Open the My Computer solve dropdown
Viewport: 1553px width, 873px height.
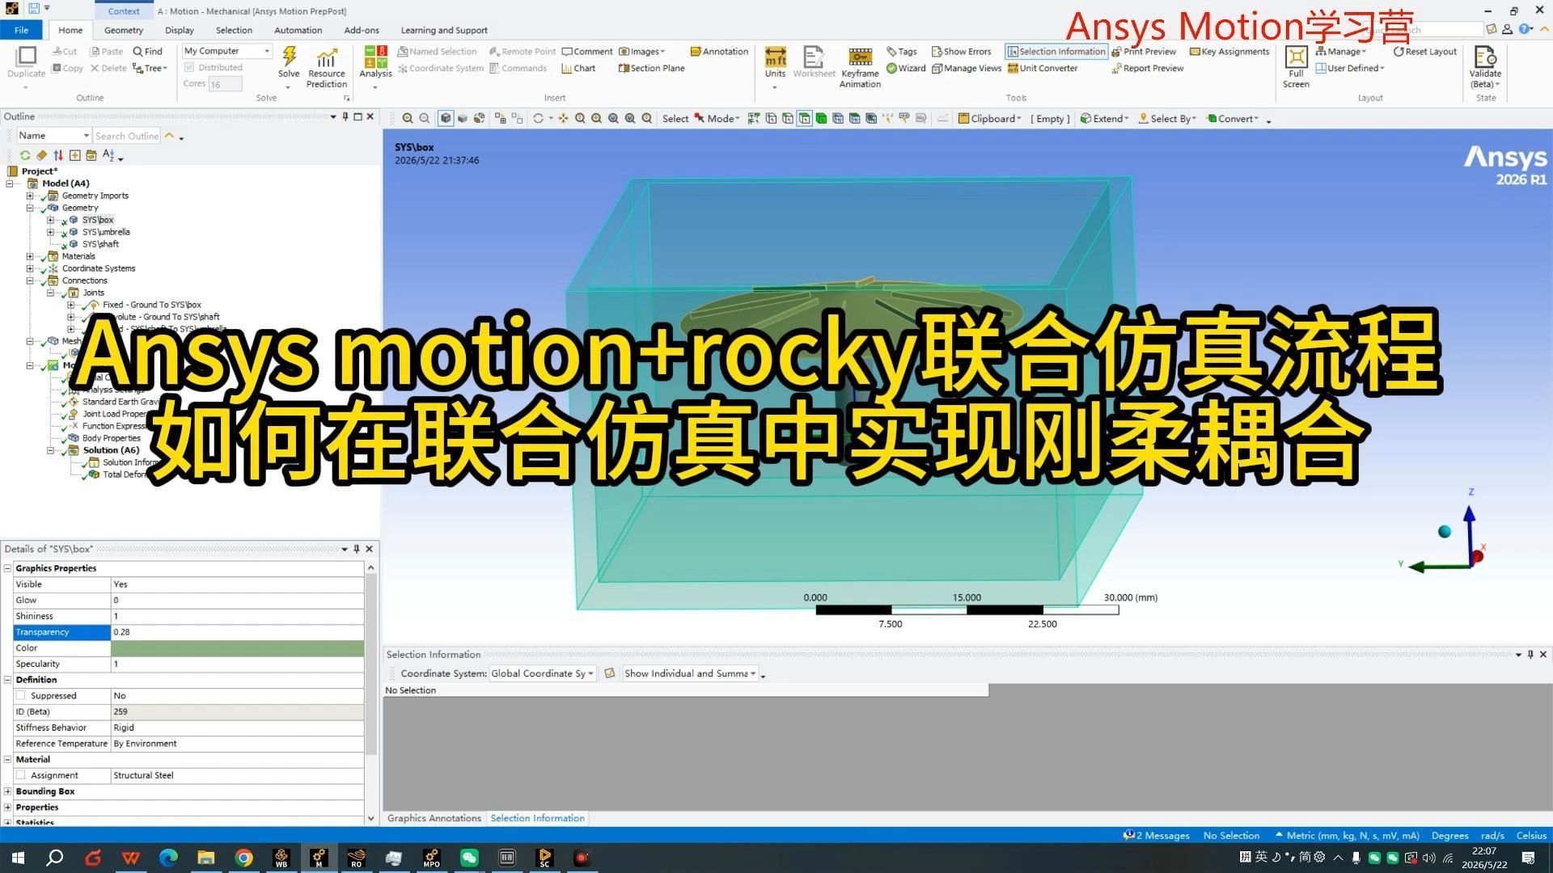click(x=227, y=51)
